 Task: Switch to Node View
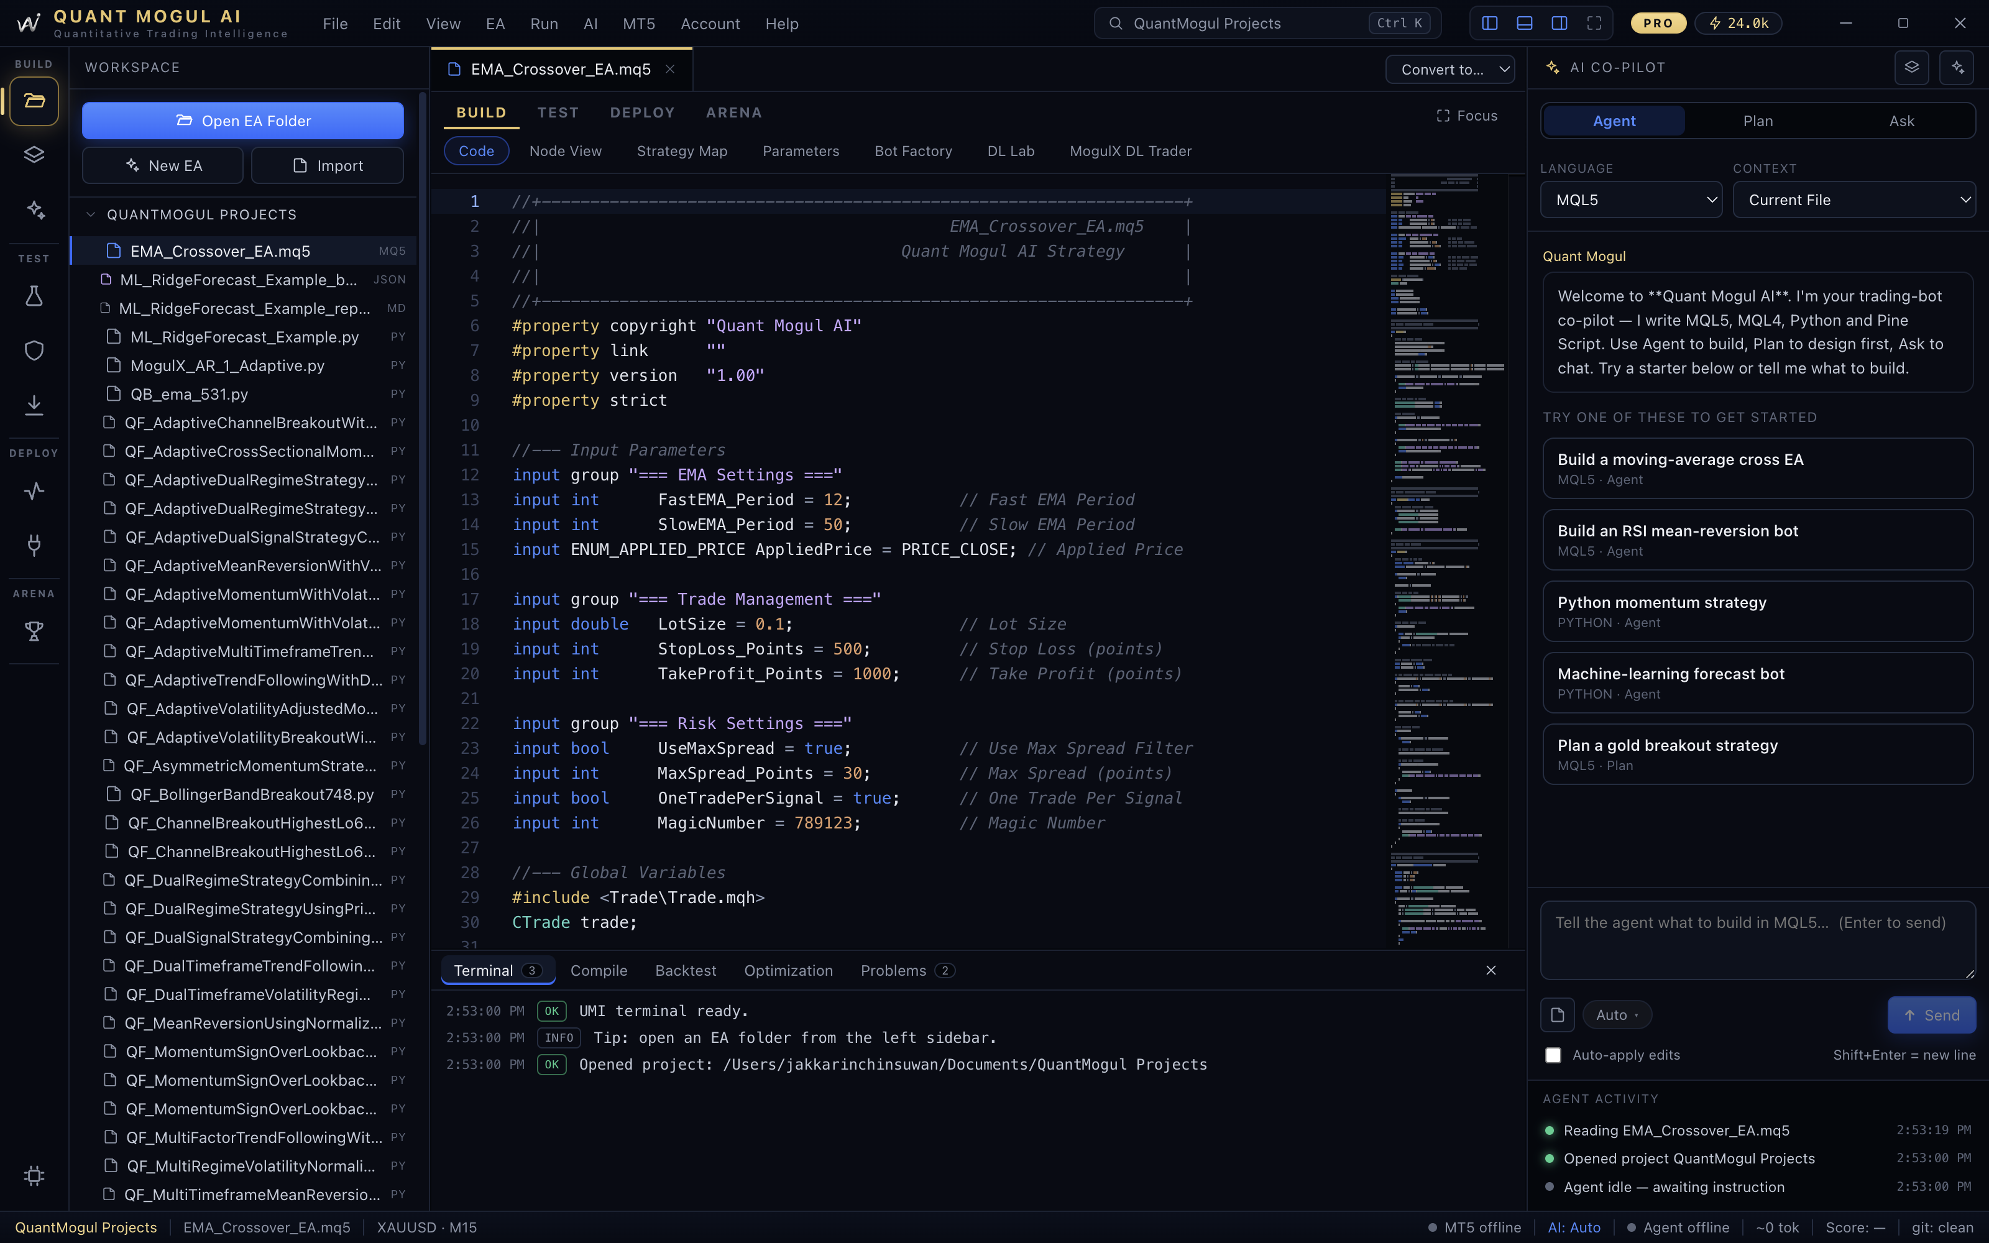click(566, 151)
